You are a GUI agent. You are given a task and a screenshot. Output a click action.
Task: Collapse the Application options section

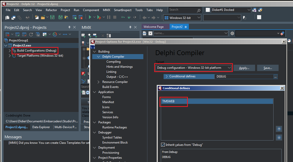tap(95, 92)
